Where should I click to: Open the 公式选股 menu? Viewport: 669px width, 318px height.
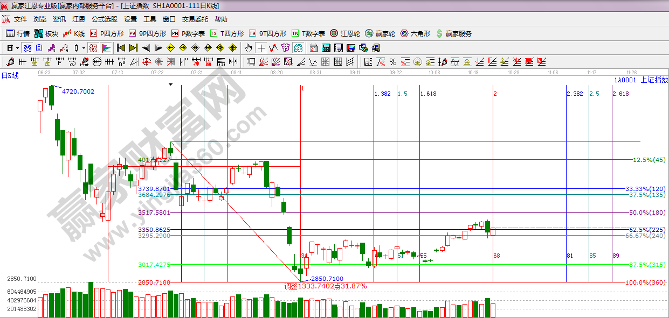(x=104, y=19)
